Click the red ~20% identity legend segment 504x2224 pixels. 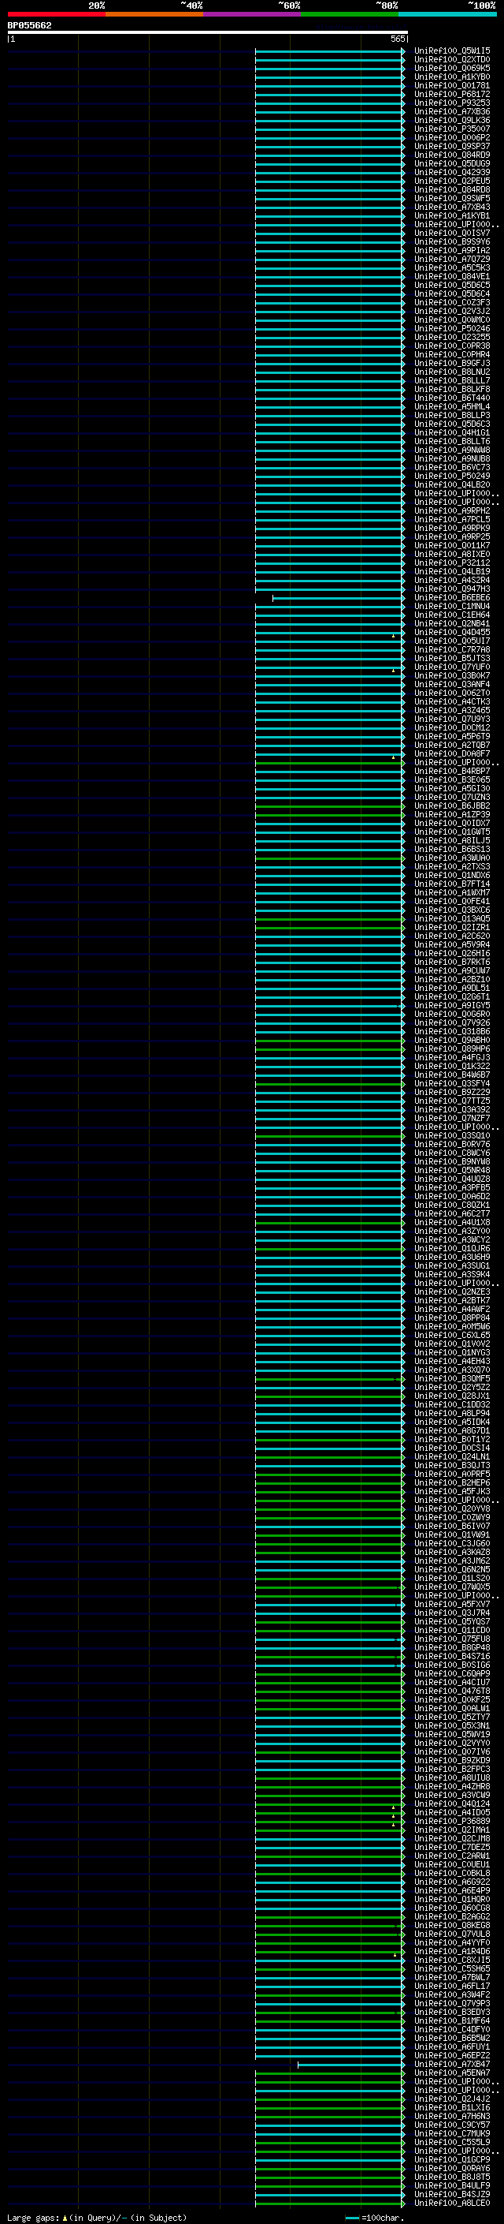click(56, 14)
